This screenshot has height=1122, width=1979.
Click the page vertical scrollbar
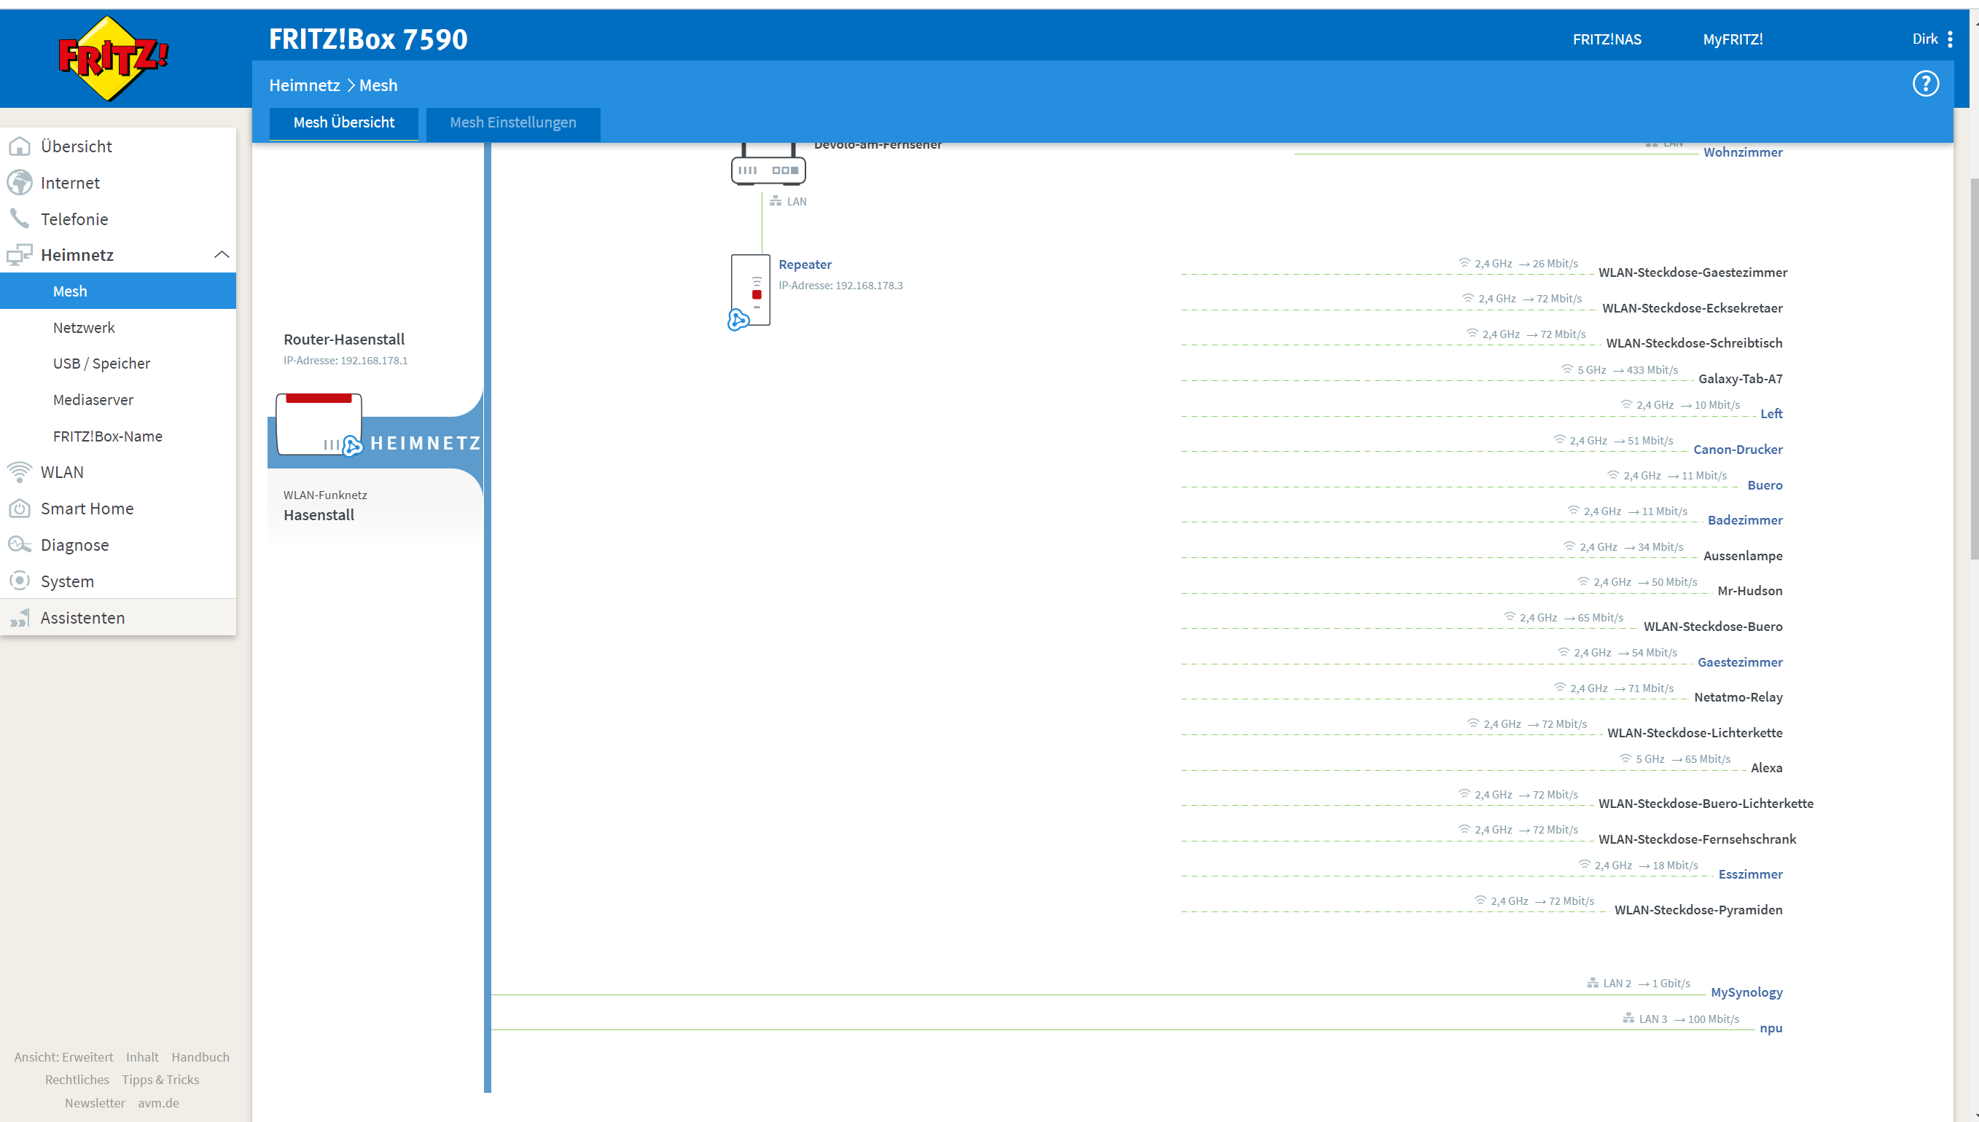coord(1974,370)
